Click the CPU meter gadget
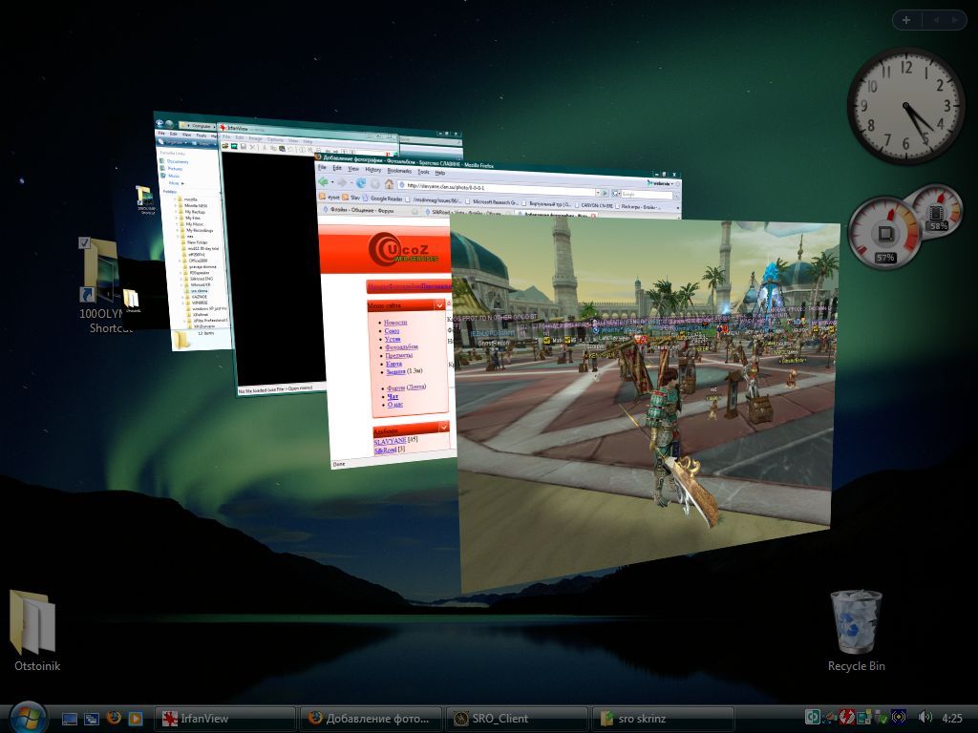The width and height of the screenshot is (978, 733). 885,234
